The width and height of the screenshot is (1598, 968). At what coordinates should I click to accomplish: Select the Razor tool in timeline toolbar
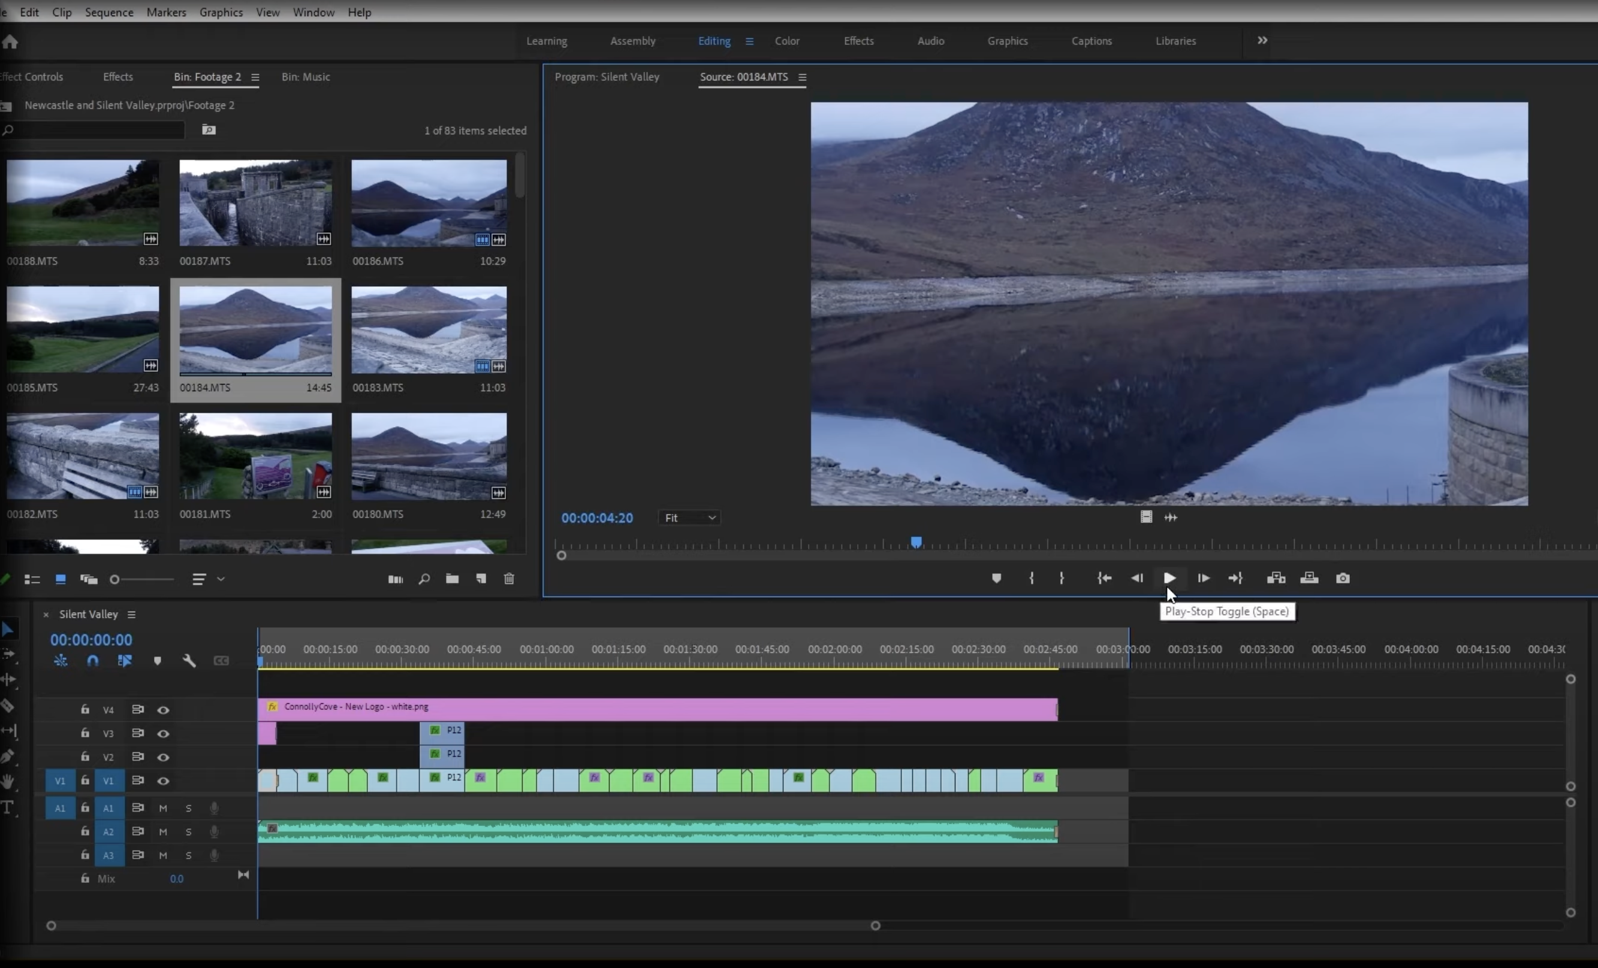(x=8, y=706)
